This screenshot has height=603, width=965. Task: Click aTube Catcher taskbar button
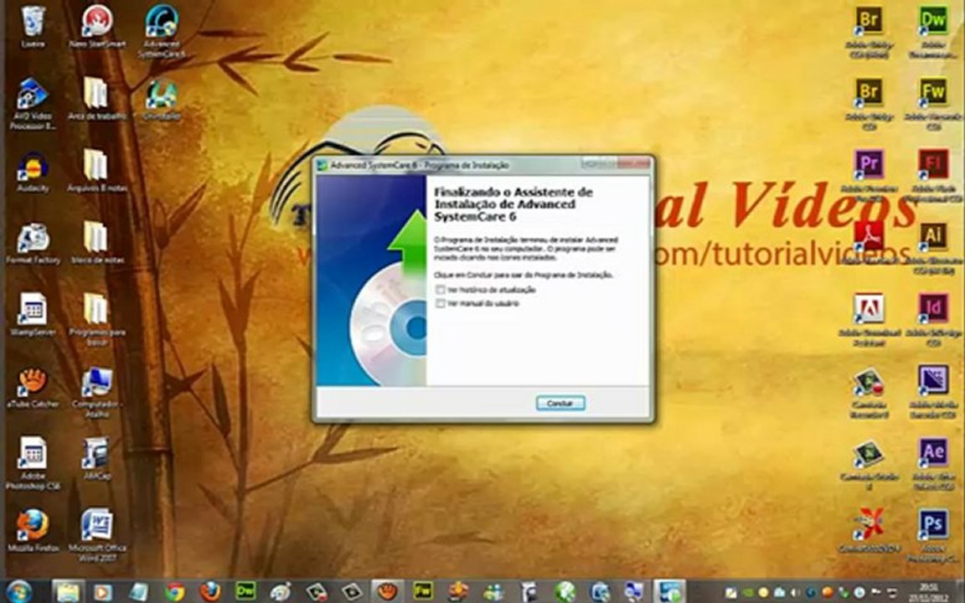click(387, 591)
